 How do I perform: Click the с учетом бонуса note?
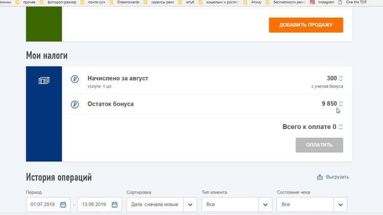(327, 86)
